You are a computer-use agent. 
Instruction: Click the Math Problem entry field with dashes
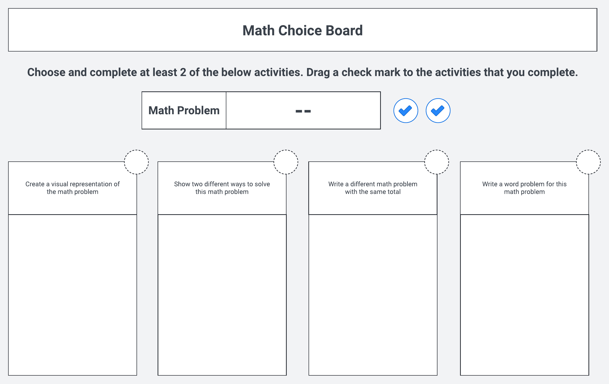pos(303,111)
